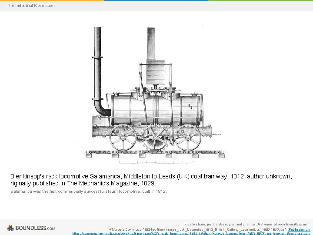Click the Boundless.com logo
This screenshot has height=235, width=313.
pos(31,228)
